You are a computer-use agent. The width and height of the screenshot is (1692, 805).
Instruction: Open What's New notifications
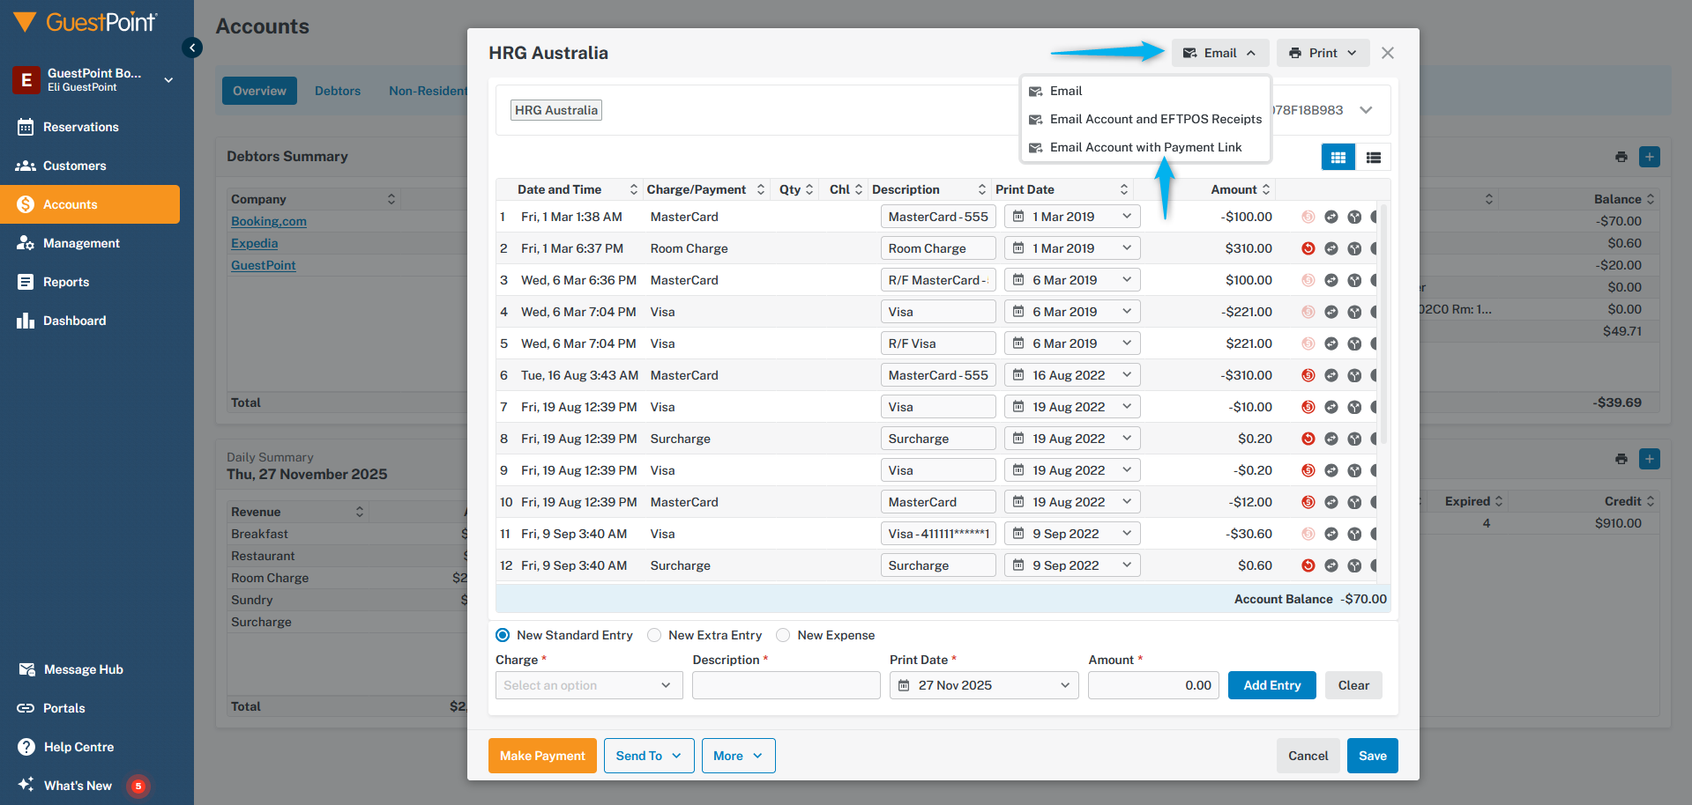tap(78, 786)
